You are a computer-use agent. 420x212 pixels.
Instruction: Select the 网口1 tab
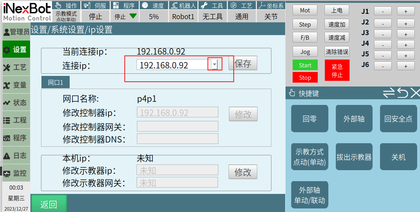click(x=55, y=82)
